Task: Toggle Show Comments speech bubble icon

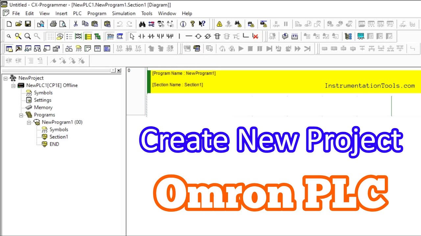Action: [60, 36]
